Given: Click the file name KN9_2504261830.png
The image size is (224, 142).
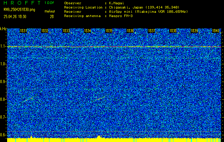Looking at the screenshot, I should click(19, 10).
